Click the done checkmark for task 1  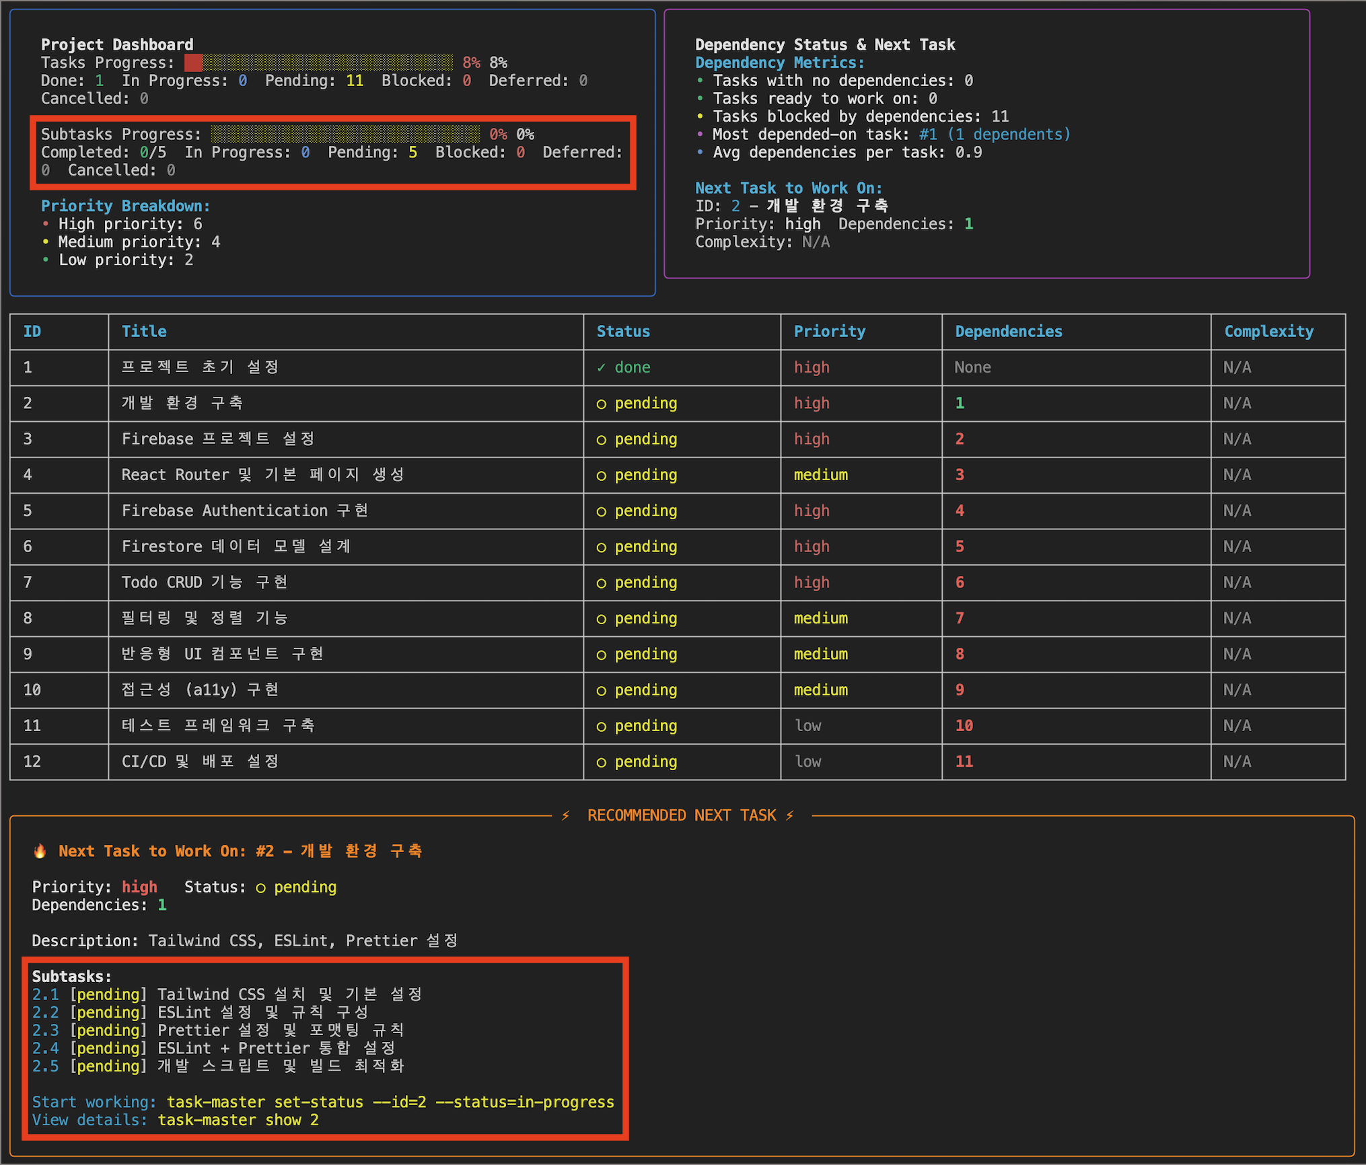601,368
